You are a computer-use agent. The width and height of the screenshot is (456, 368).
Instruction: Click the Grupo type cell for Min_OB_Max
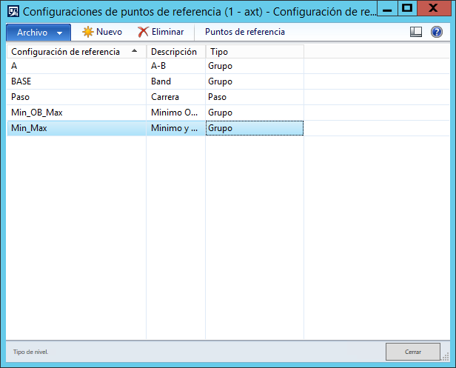pos(255,113)
